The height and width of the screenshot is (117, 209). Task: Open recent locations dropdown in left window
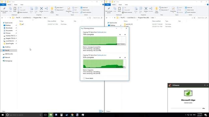[x=8, y=18]
